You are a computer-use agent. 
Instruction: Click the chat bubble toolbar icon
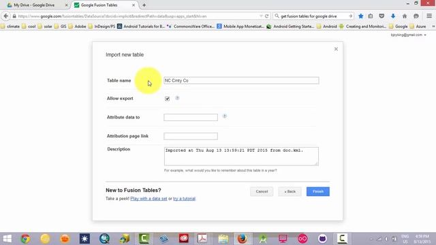416,16
